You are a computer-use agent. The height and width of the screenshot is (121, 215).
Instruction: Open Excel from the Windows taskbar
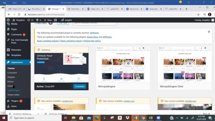tap(151, 118)
